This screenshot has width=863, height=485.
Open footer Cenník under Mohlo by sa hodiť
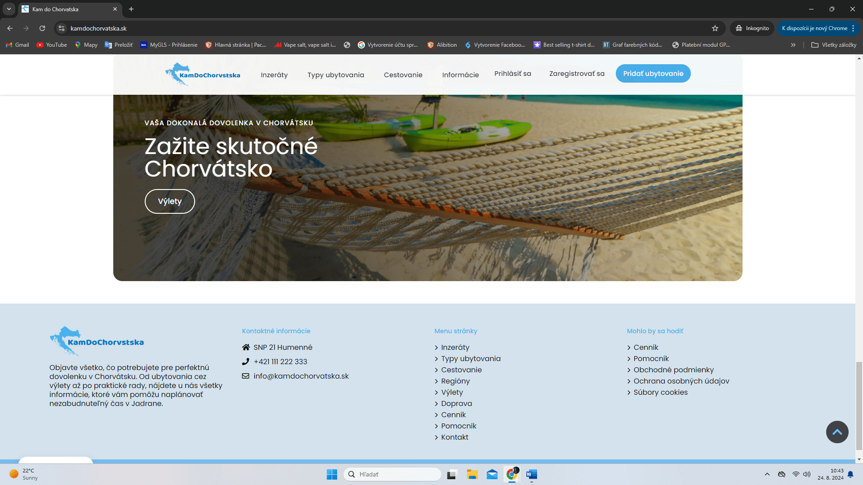coord(646,347)
